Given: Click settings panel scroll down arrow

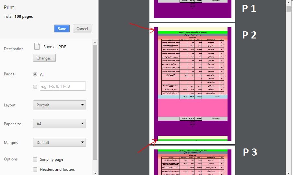Looking at the screenshot, I should pyautogui.click(x=95, y=173).
